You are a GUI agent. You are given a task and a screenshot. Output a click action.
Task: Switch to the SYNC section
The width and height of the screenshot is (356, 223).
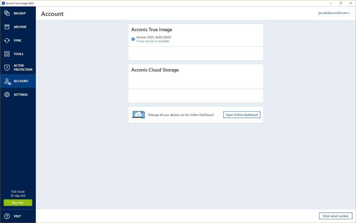click(x=17, y=40)
